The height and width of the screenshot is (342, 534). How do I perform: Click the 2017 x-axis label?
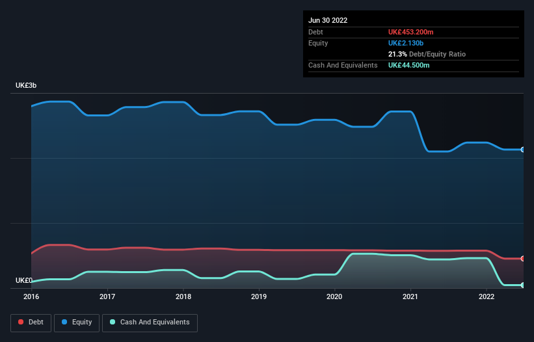point(107,296)
